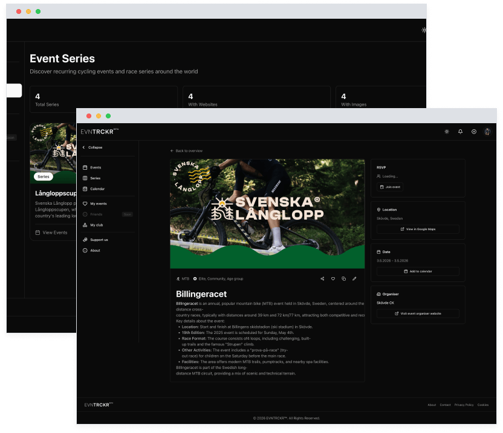This screenshot has width=503, height=433.
Task: Click the Join event button
Action: point(390,187)
